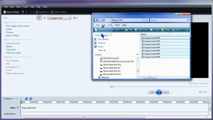Click Play in the Explorer toolbar
The width and height of the screenshot is (213, 120).
tap(129, 30)
